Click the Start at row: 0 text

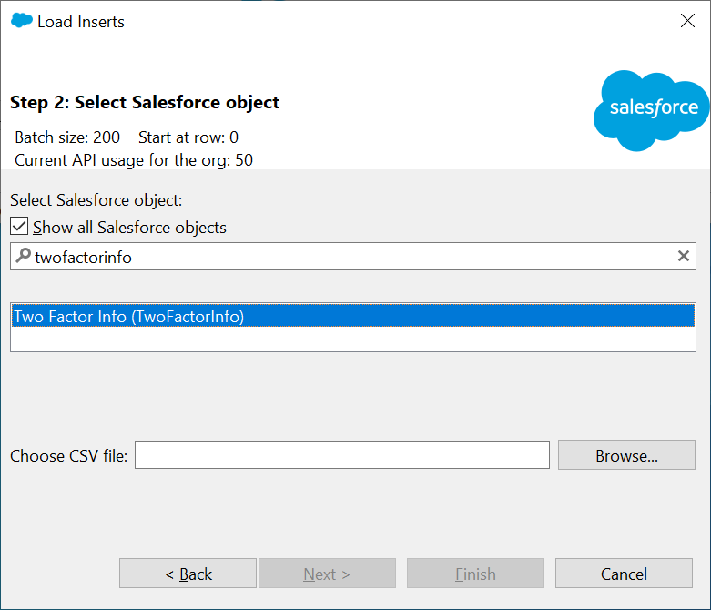tap(188, 137)
